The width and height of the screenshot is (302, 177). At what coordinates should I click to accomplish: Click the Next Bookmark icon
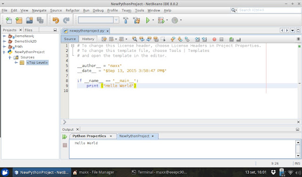(x=180, y=39)
